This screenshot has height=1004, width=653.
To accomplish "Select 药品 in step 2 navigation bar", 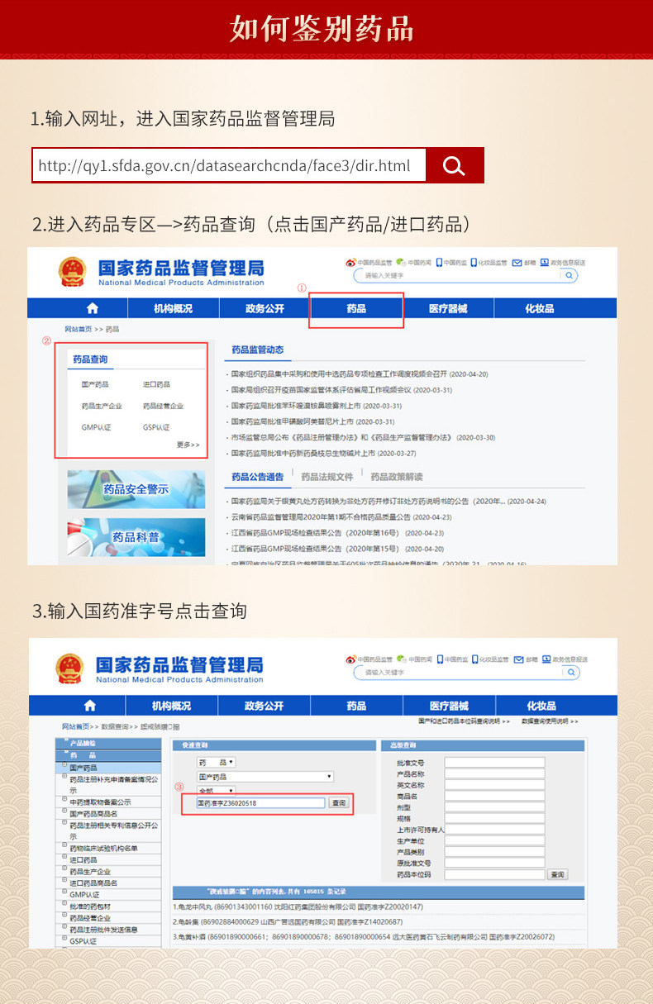I will (x=356, y=309).
